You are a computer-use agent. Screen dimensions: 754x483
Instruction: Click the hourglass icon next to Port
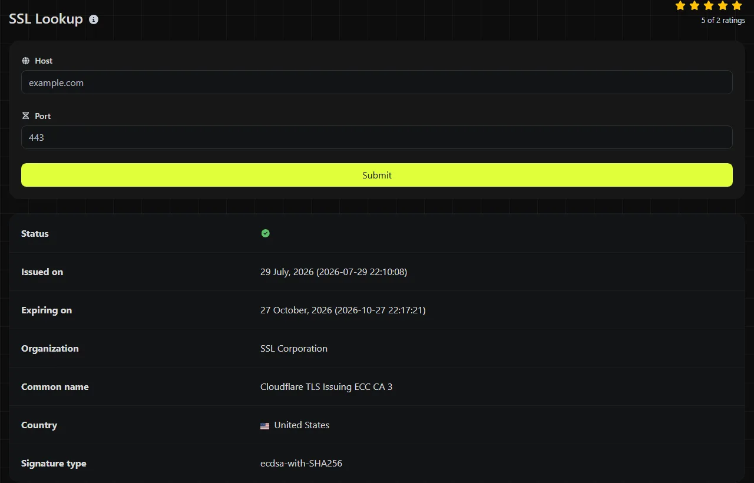click(25, 116)
